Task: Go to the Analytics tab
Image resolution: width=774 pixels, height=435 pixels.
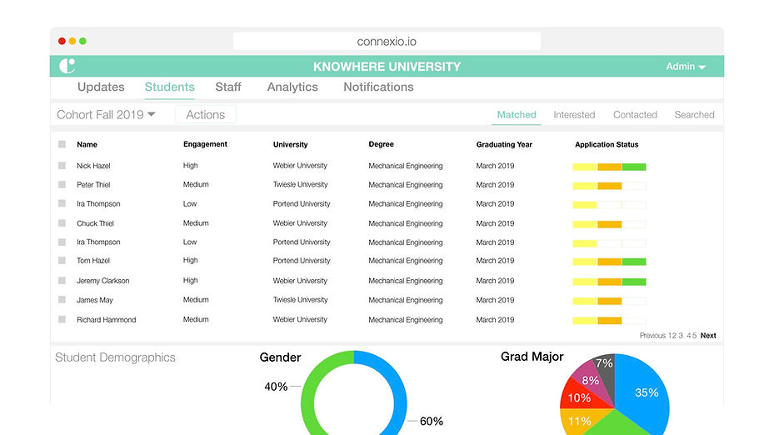Action: (292, 87)
